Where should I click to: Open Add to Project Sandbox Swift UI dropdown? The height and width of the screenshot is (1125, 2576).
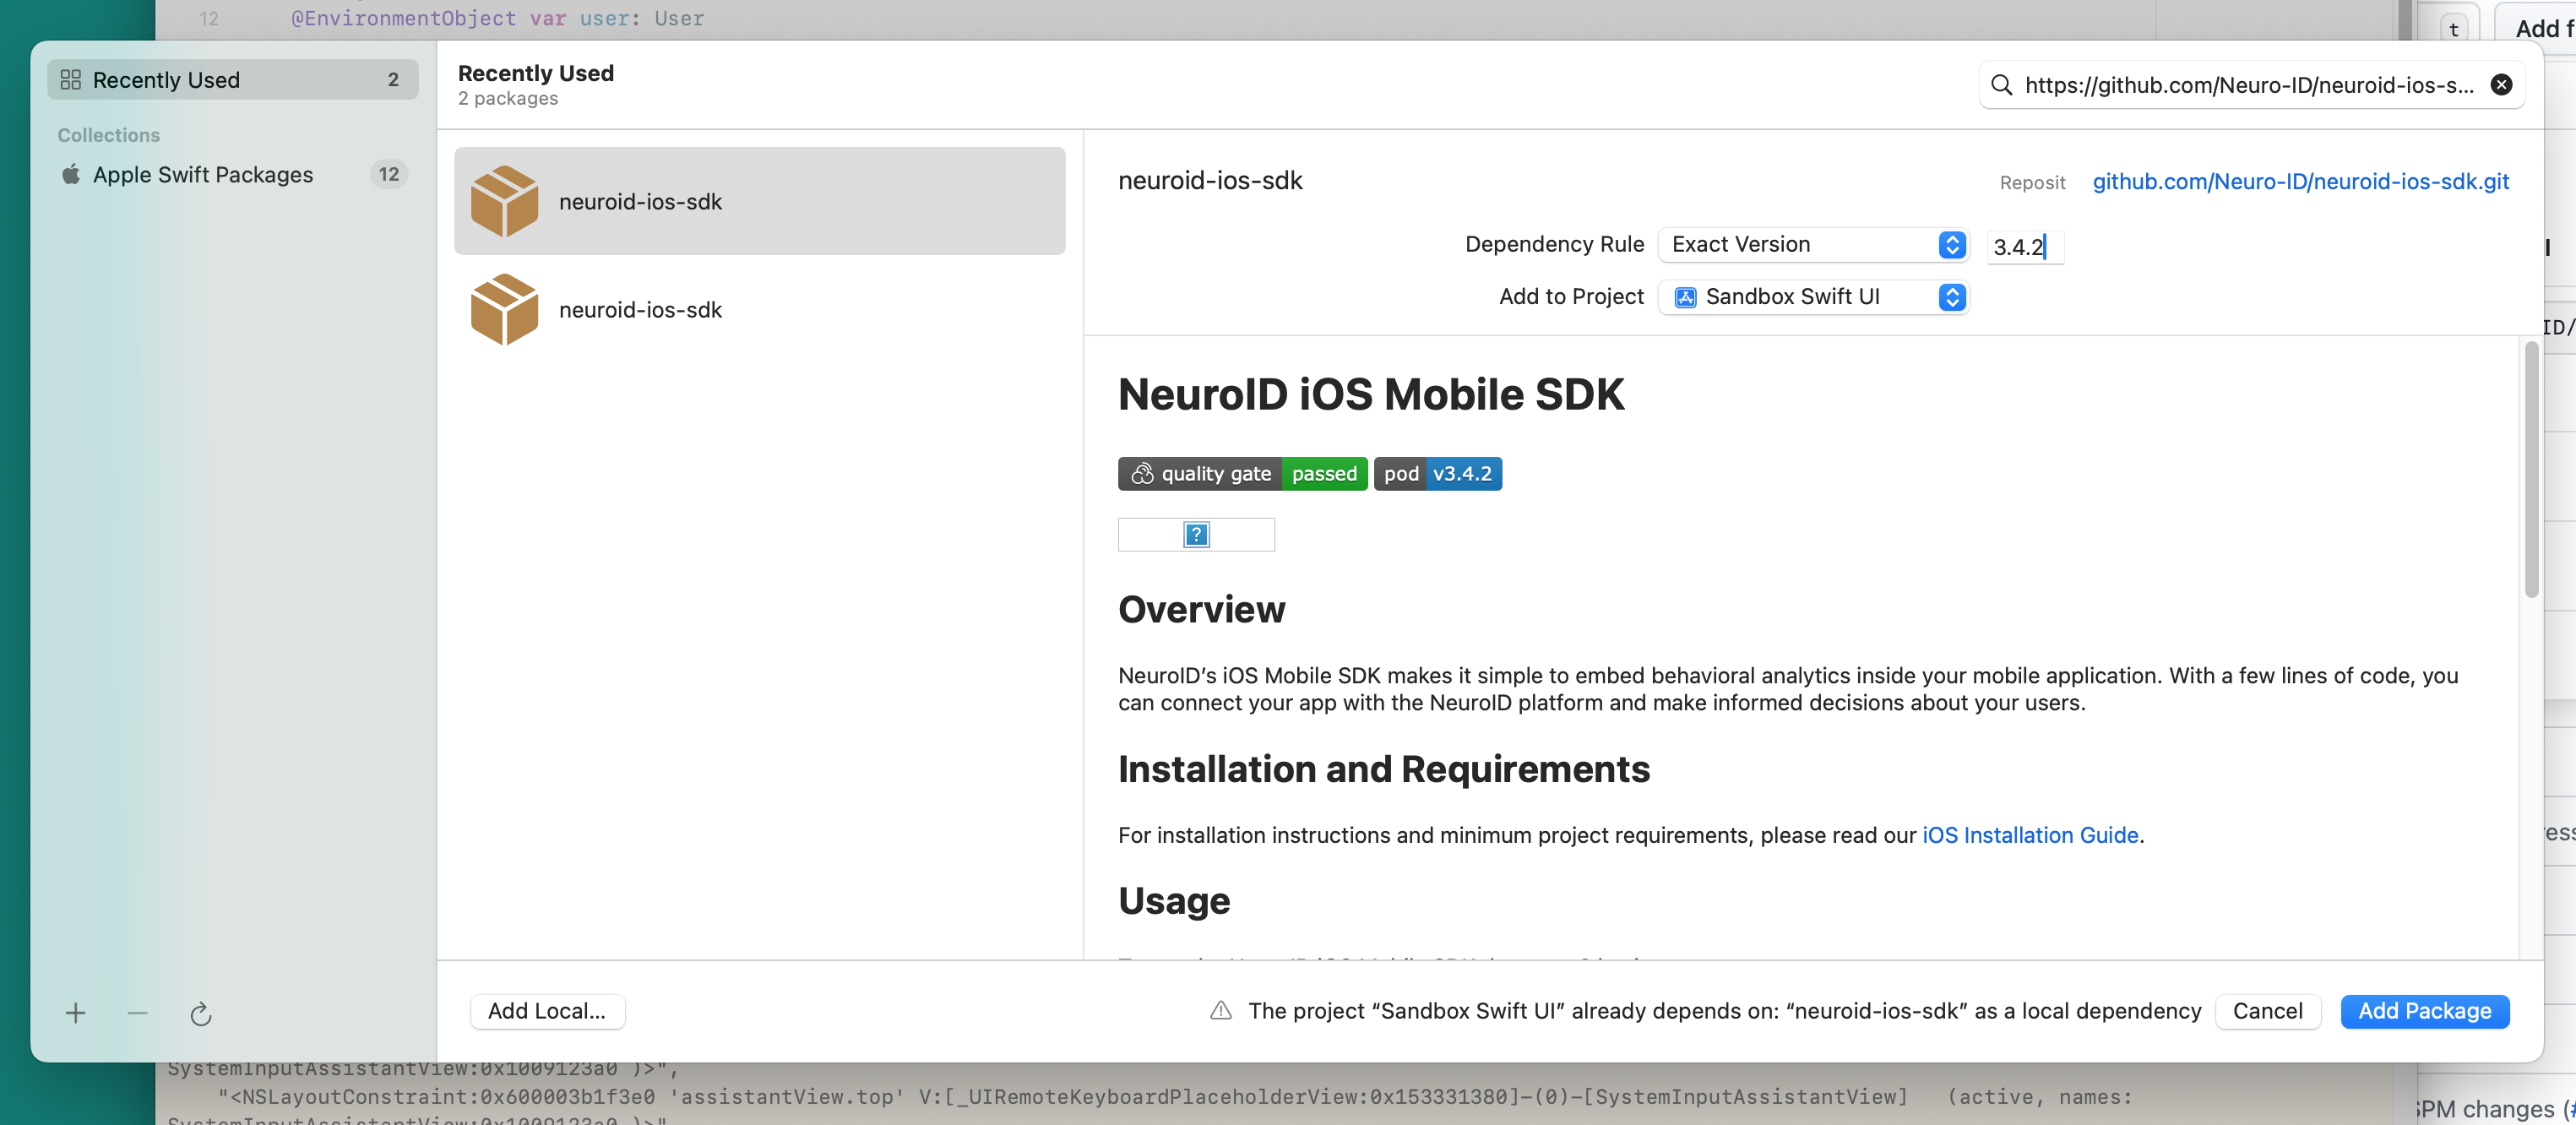click(1813, 297)
